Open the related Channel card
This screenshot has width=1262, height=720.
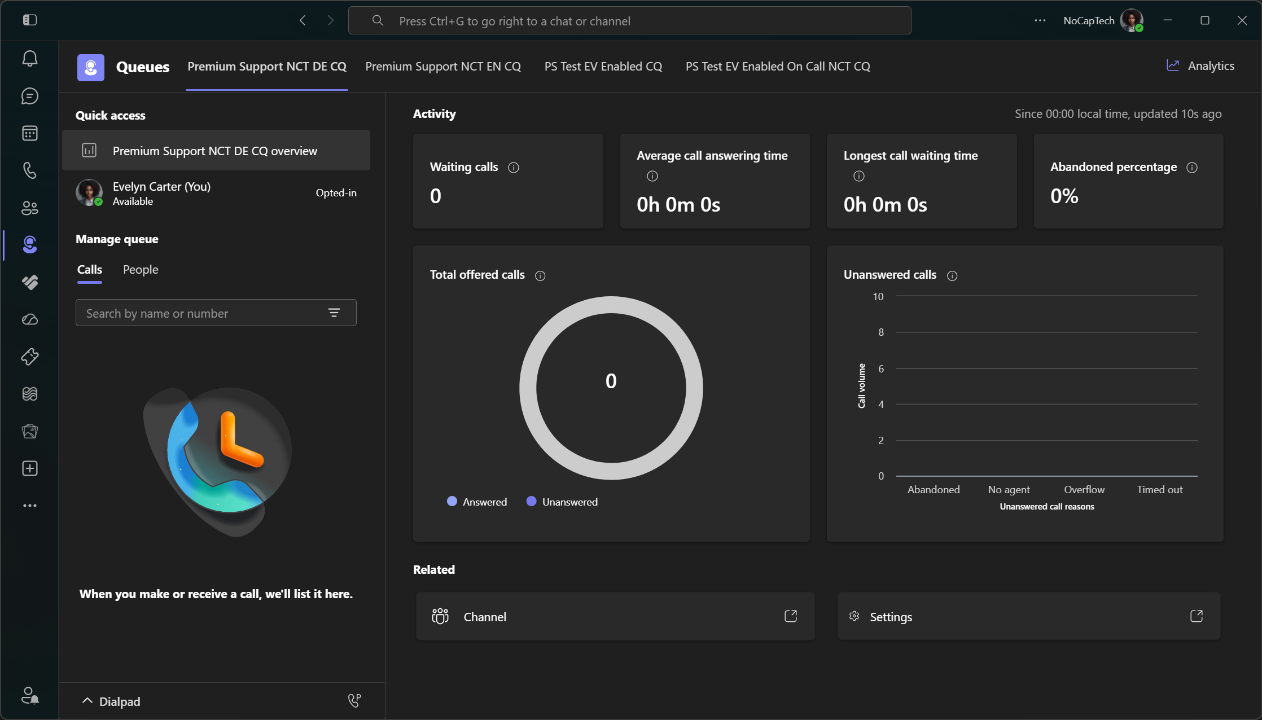(x=615, y=616)
